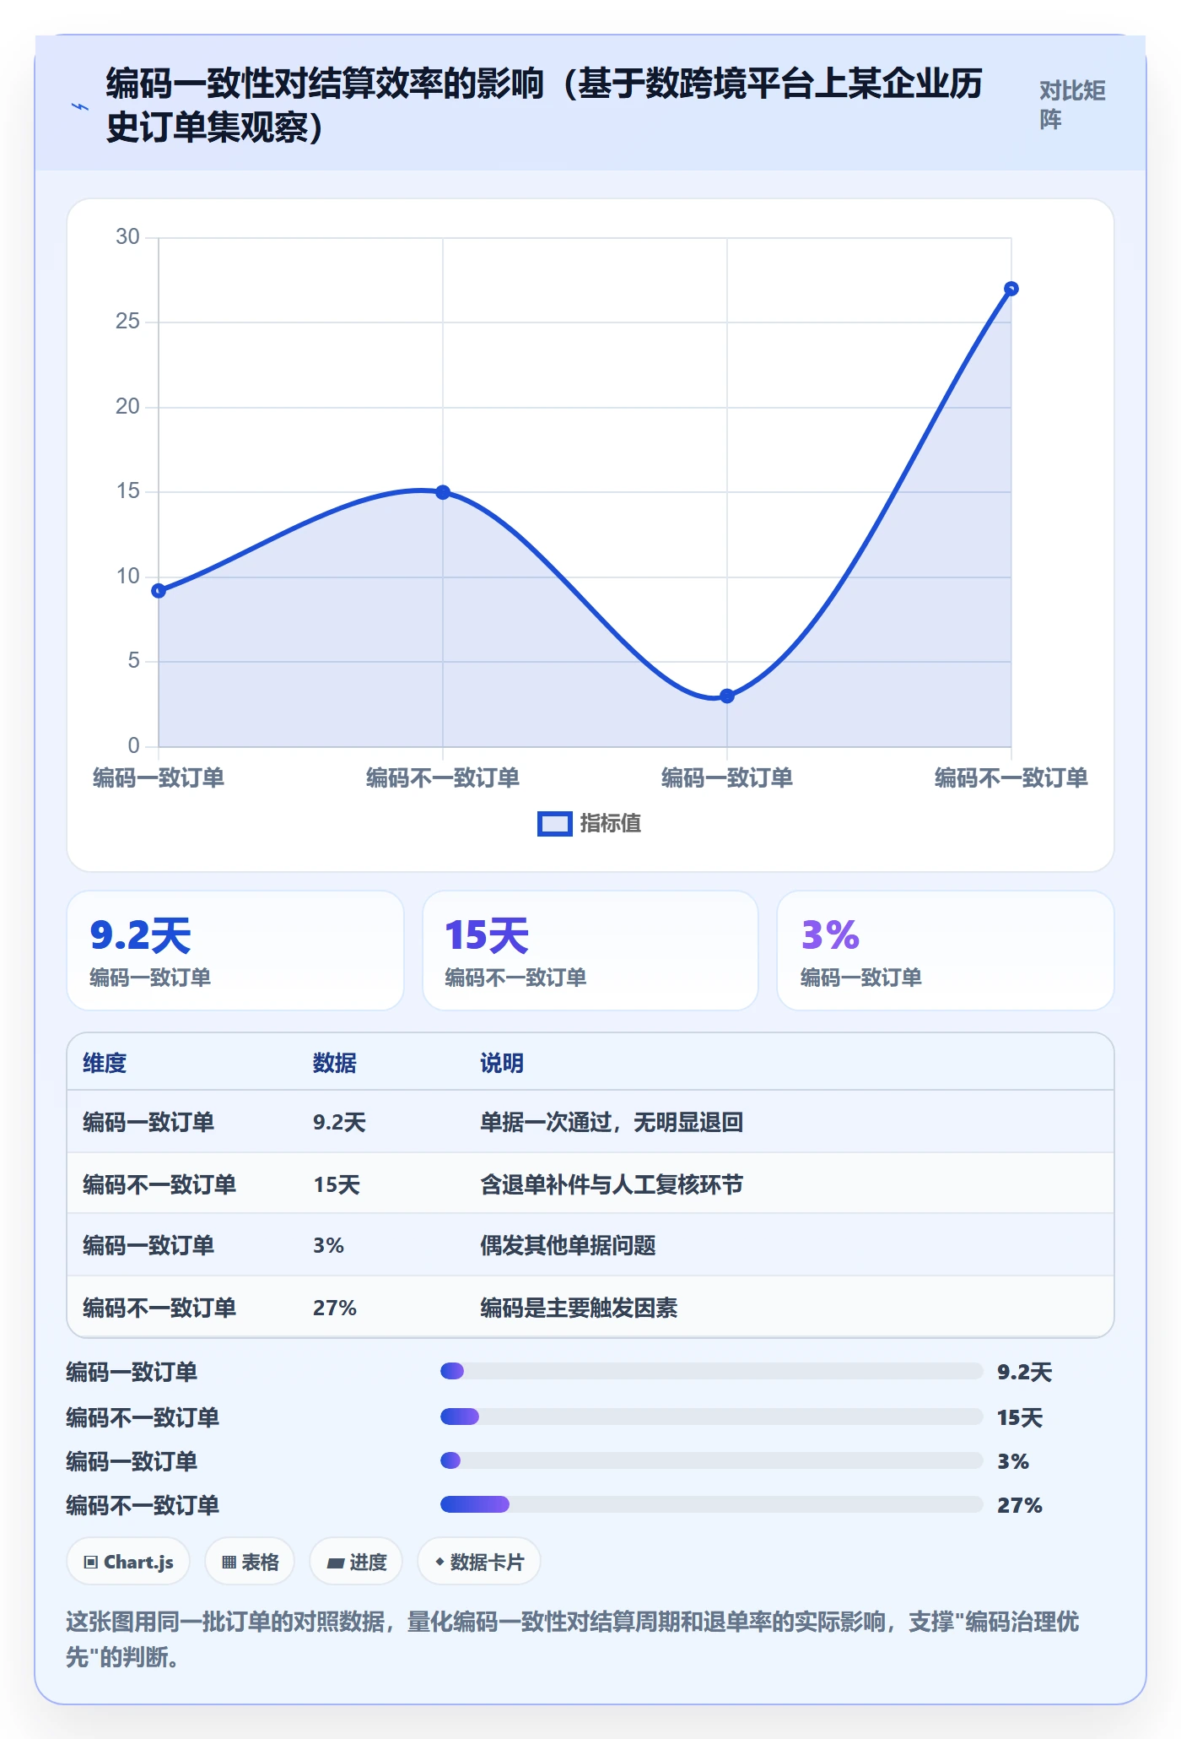Click the 指标值 legend label

pyautogui.click(x=611, y=824)
